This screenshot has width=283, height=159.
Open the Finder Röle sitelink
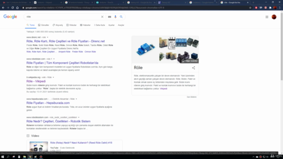[x=77, y=52]
